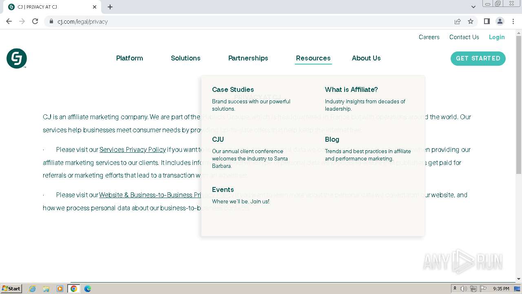Viewport: 522px width, 294px height.
Task: Click the taskbar clock showing 9:35 PM
Action: [501, 289]
